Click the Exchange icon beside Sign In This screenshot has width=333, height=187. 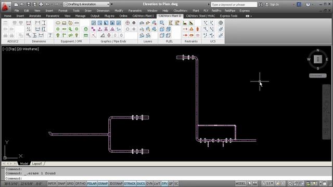click(x=299, y=4)
